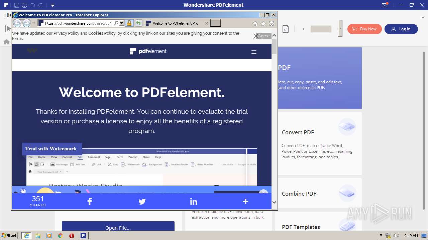Click the Undo arrow in PDFelement title bar

point(32,5)
